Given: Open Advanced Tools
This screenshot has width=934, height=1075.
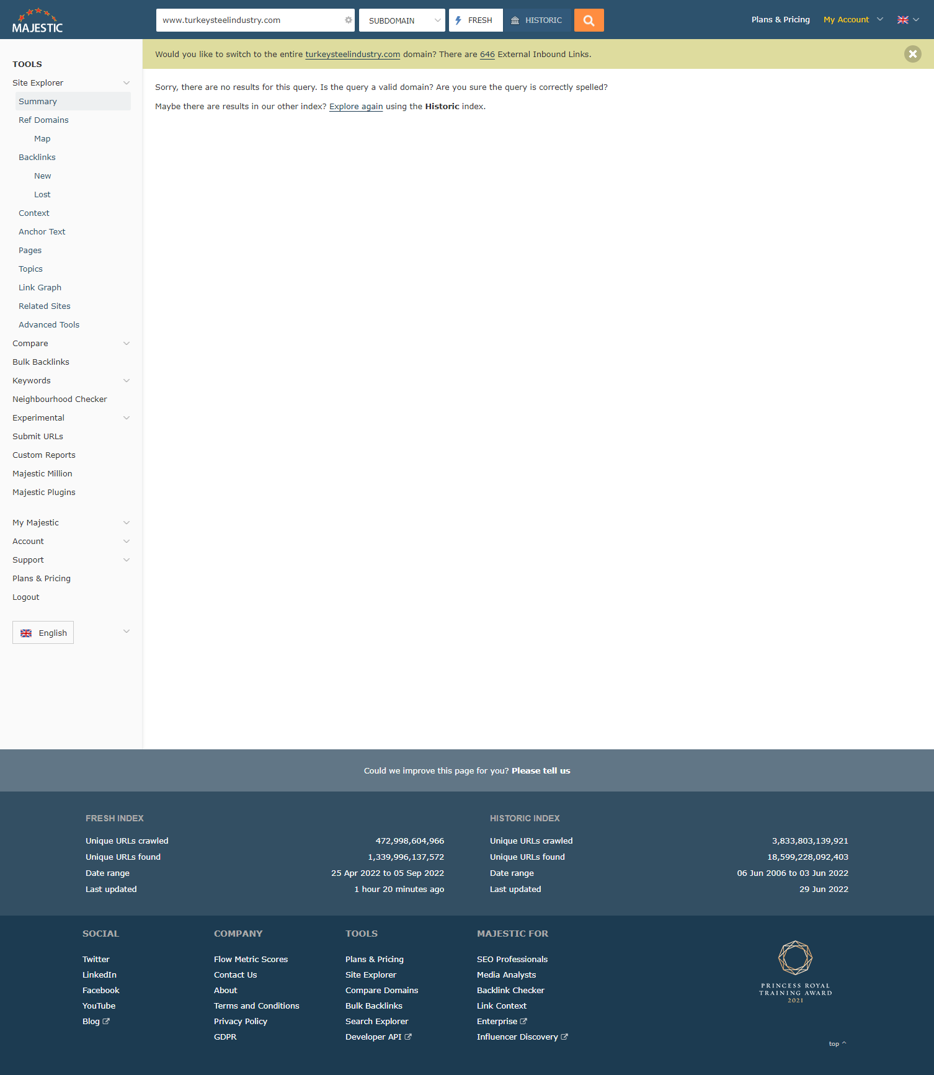Looking at the screenshot, I should pyautogui.click(x=49, y=325).
